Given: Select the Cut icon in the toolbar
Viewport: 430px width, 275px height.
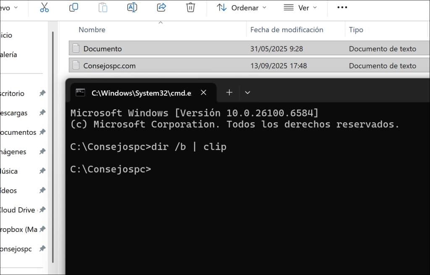Looking at the screenshot, I should [x=44, y=8].
